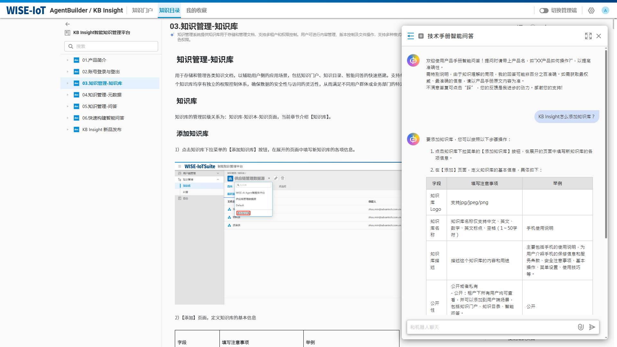The image size is (617, 347).
Task: Expand 01.产品简介 tree node
Action: (67, 60)
